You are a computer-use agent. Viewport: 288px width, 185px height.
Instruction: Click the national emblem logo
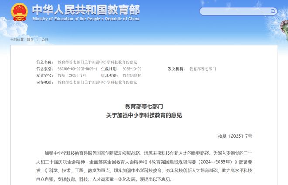pyautogui.click(x=20, y=12)
